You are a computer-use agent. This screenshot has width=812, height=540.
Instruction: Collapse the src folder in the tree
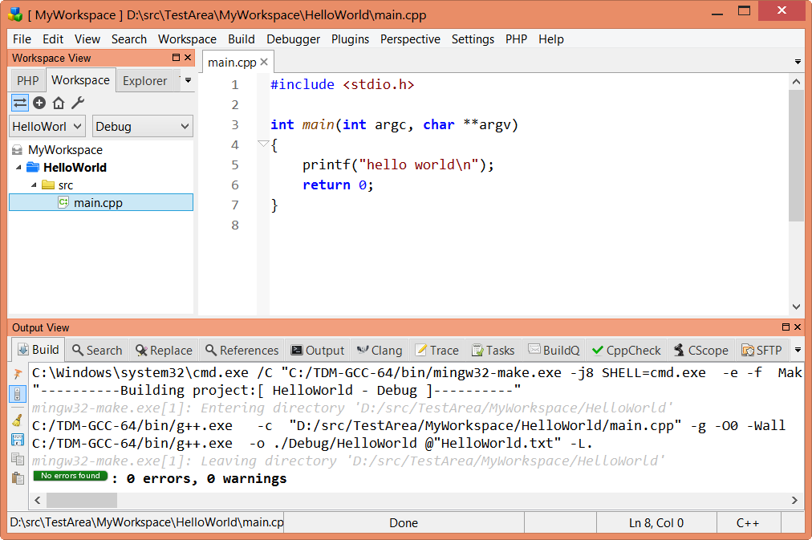tap(35, 185)
